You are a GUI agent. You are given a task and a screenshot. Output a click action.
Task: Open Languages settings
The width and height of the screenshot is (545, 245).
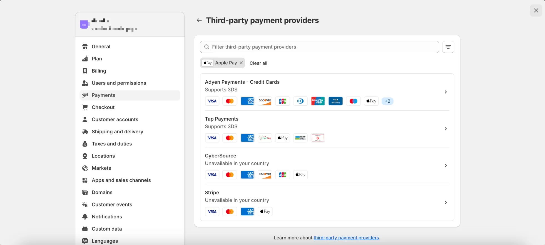tap(130, 241)
